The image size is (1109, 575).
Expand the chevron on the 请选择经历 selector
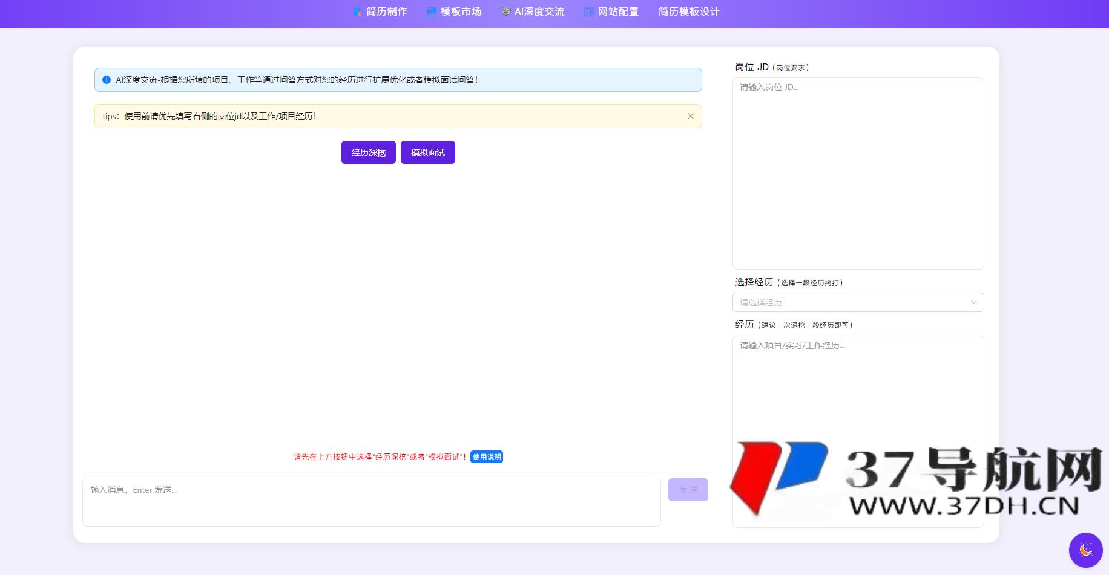tap(973, 302)
